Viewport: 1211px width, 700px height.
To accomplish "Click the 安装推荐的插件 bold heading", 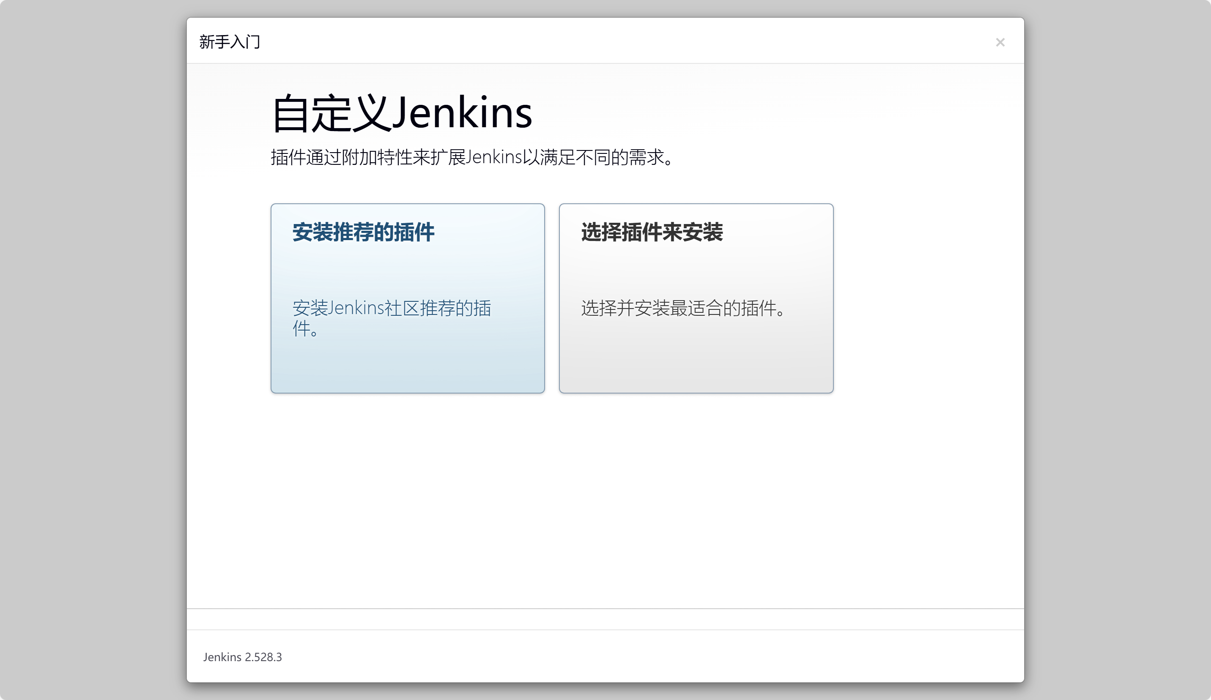I will click(x=363, y=232).
